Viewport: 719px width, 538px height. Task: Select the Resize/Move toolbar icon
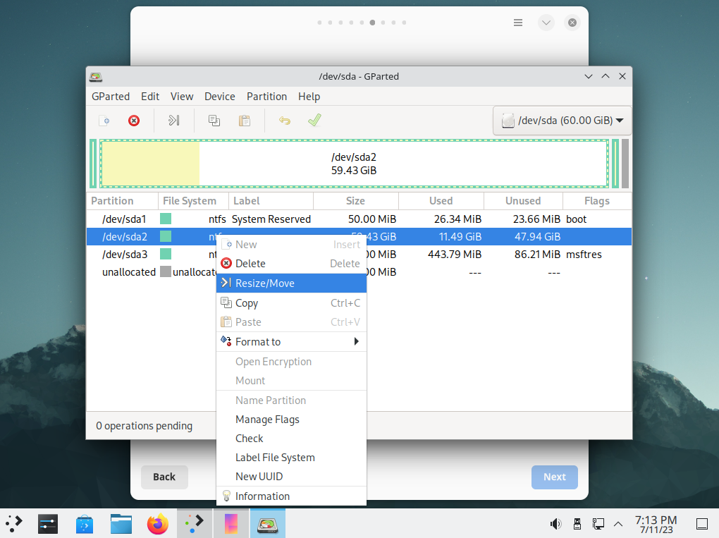(x=173, y=121)
